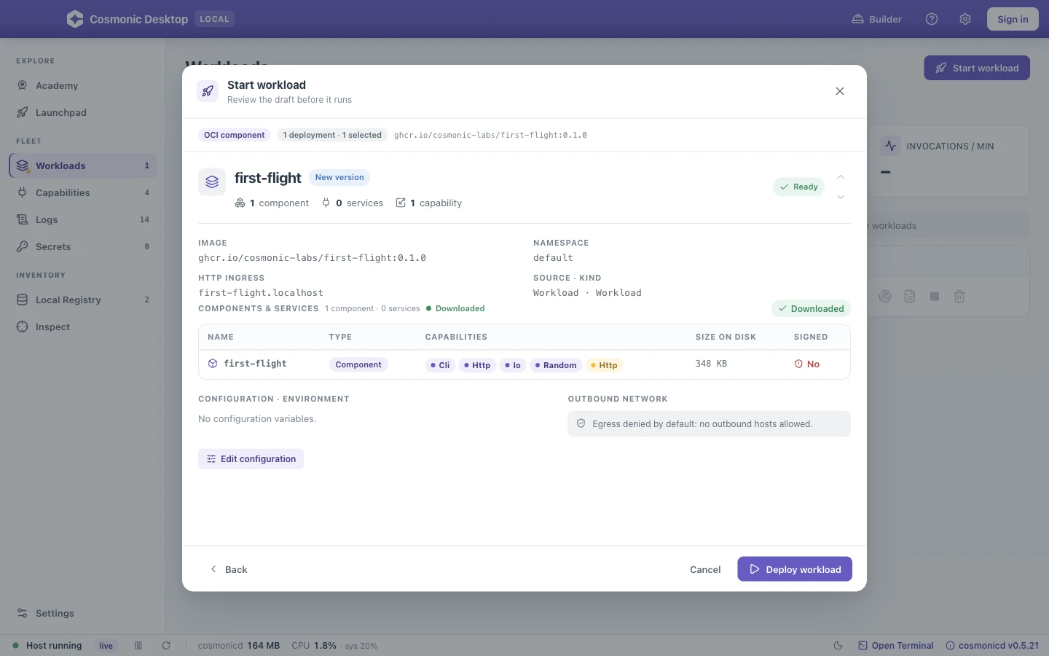The image size is (1049, 656).
Task: Open Logs in the sidebar
Action: click(x=83, y=219)
